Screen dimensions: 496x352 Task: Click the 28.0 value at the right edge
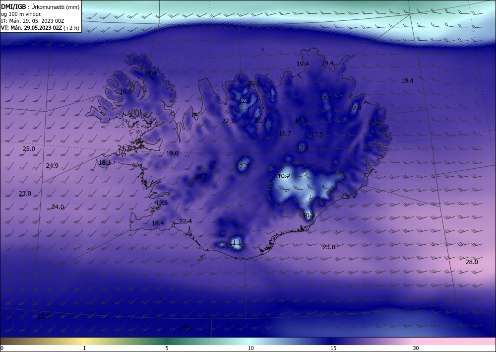point(472,262)
